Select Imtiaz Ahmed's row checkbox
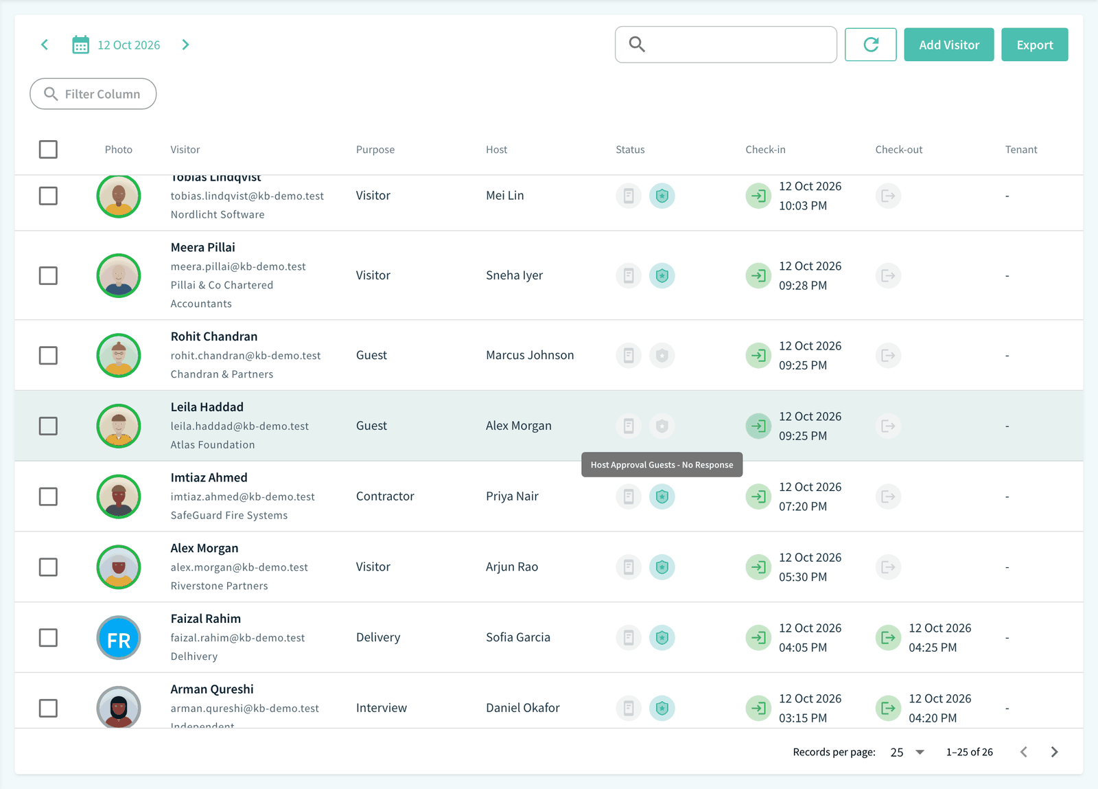Viewport: 1098px width, 789px height. 48,496
